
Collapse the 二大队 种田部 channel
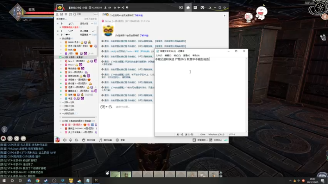click(60, 121)
